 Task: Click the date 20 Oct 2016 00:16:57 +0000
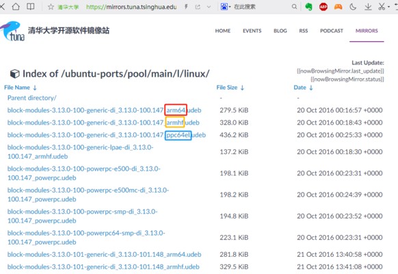tap(340, 110)
